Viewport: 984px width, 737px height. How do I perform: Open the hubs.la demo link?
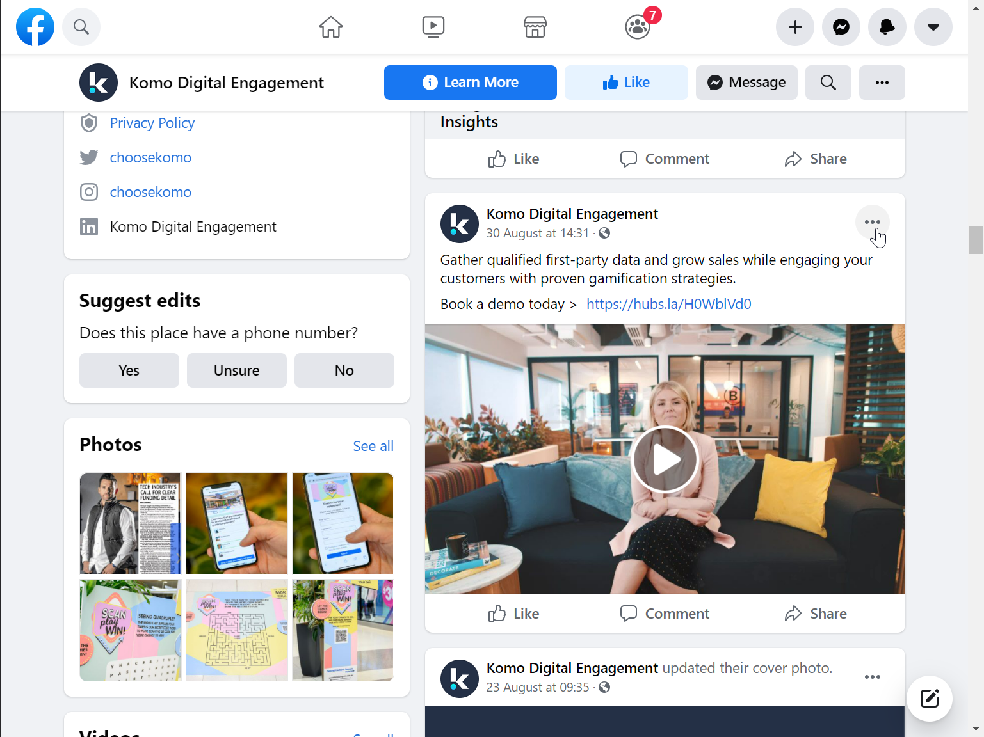pyautogui.click(x=669, y=304)
